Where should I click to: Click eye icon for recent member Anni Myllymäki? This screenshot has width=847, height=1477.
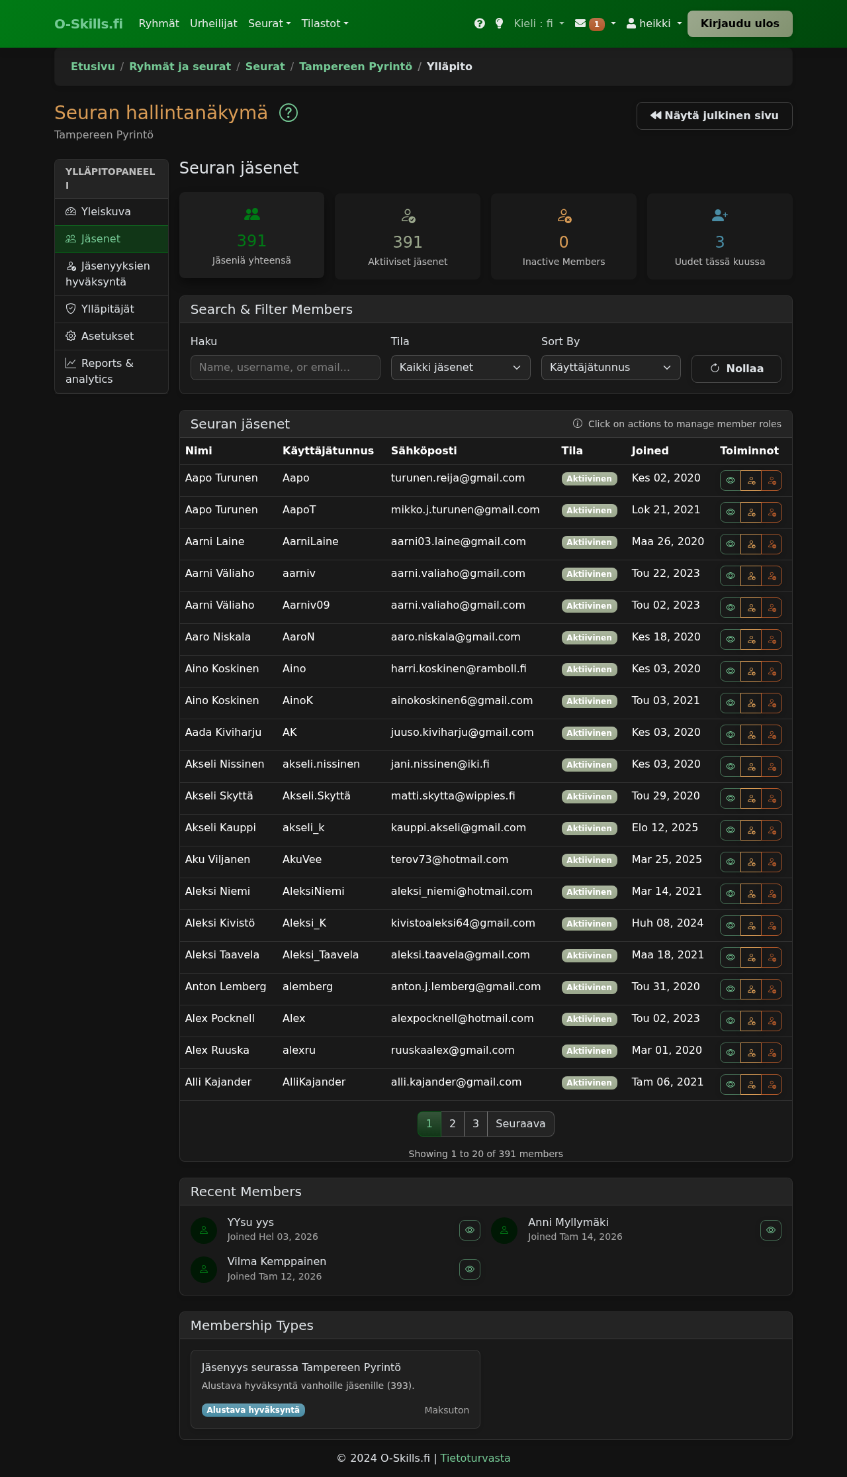[x=770, y=1231]
